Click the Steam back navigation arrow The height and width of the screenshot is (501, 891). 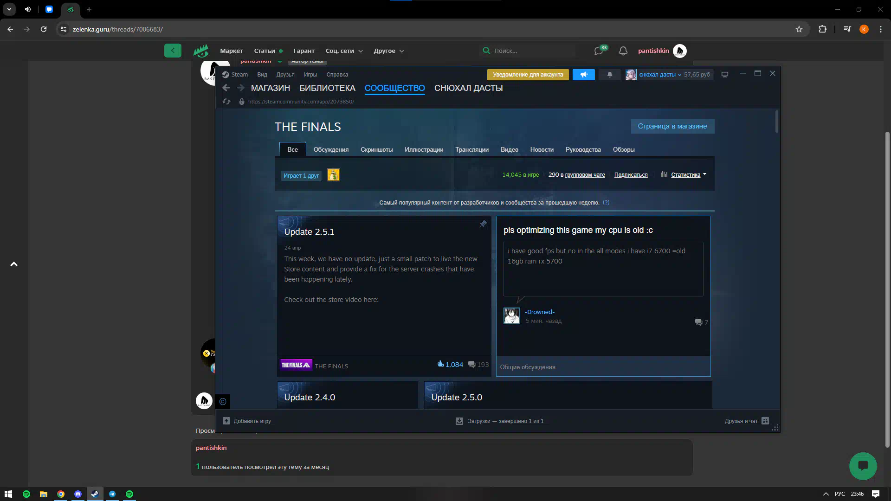(226, 88)
